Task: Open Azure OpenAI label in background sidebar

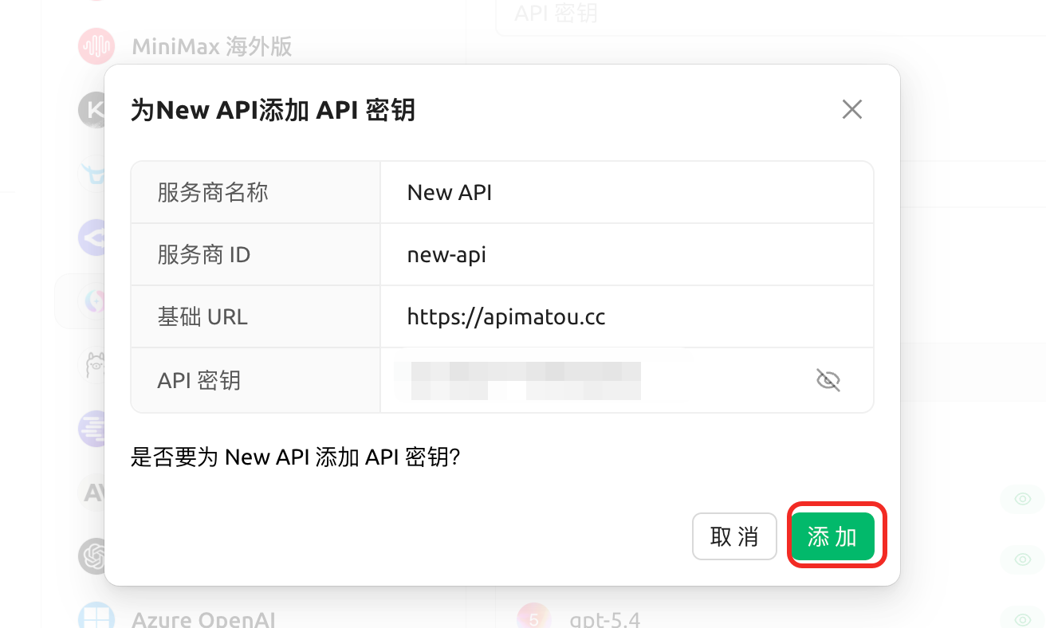Action: 204,619
